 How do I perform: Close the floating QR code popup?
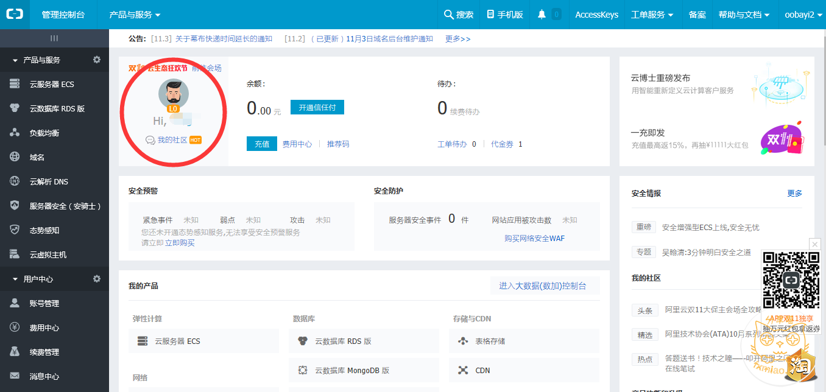pyautogui.click(x=815, y=244)
